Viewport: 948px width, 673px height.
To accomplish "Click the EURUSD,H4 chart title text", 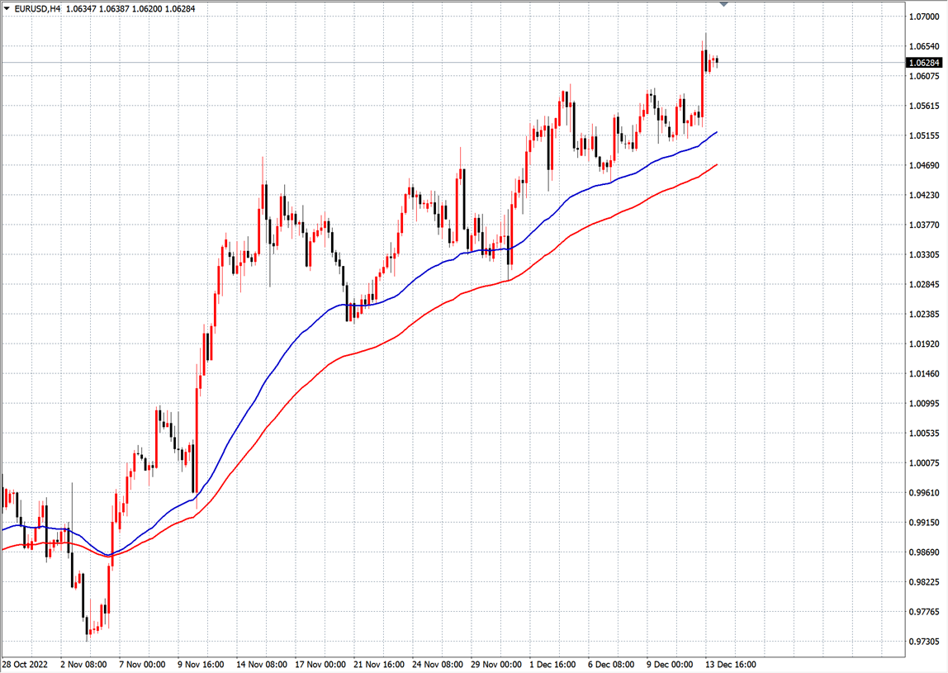I will point(36,7).
